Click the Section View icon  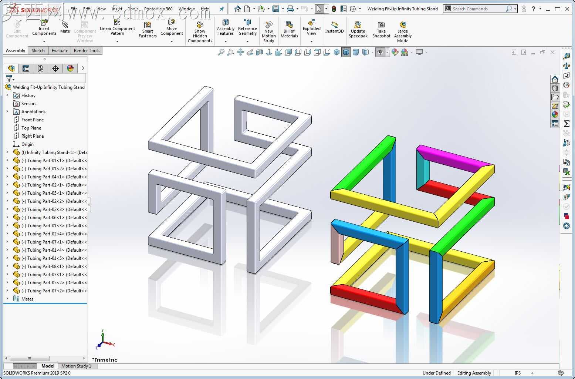click(260, 52)
